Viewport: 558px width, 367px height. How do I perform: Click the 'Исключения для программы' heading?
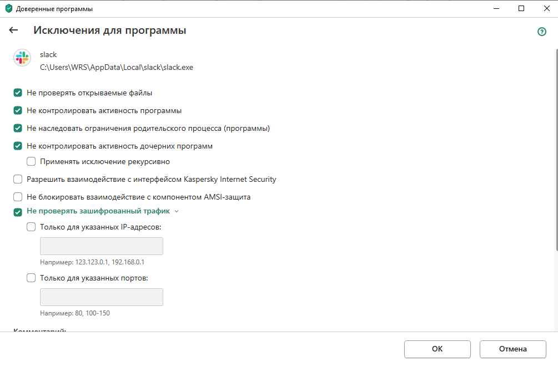109,30
